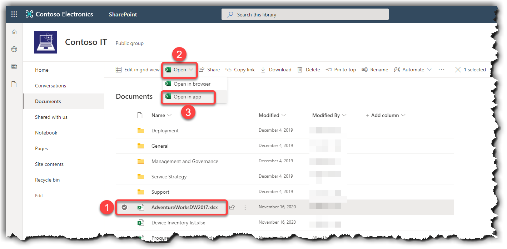Click the Rename toolbar button
The image size is (507, 249).
click(x=375, y=70)
